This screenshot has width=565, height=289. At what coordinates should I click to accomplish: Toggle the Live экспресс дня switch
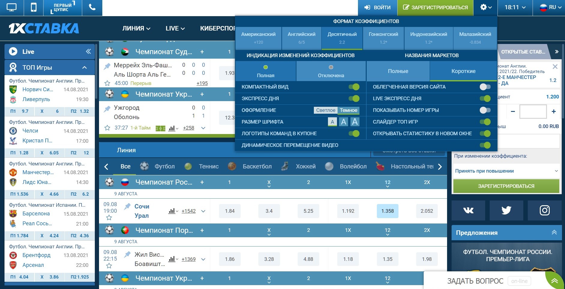click(x=485, y=98)
